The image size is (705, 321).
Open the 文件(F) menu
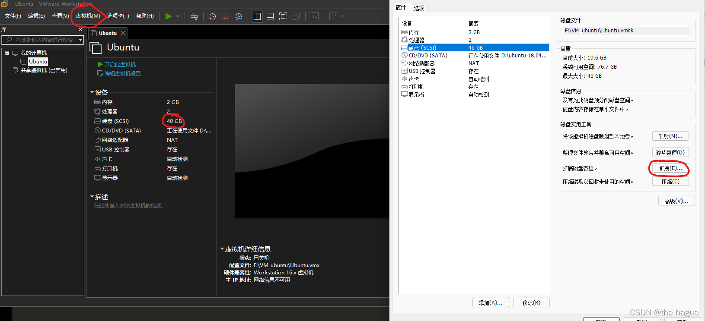pos(13,16)
